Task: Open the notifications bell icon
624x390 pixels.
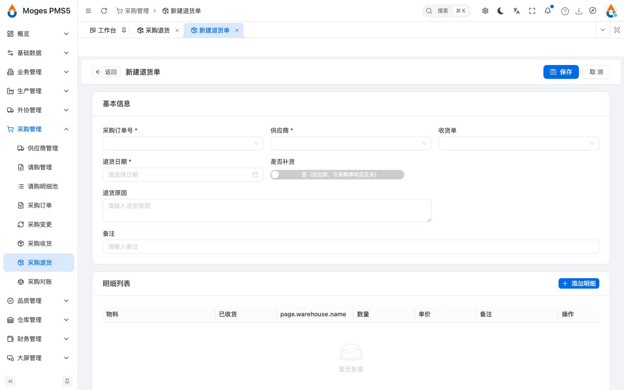Action: 548,11
